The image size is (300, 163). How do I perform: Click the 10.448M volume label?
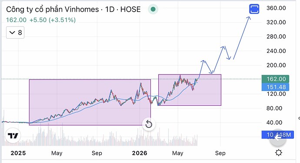pyautogui.click(x=278, y=135)
